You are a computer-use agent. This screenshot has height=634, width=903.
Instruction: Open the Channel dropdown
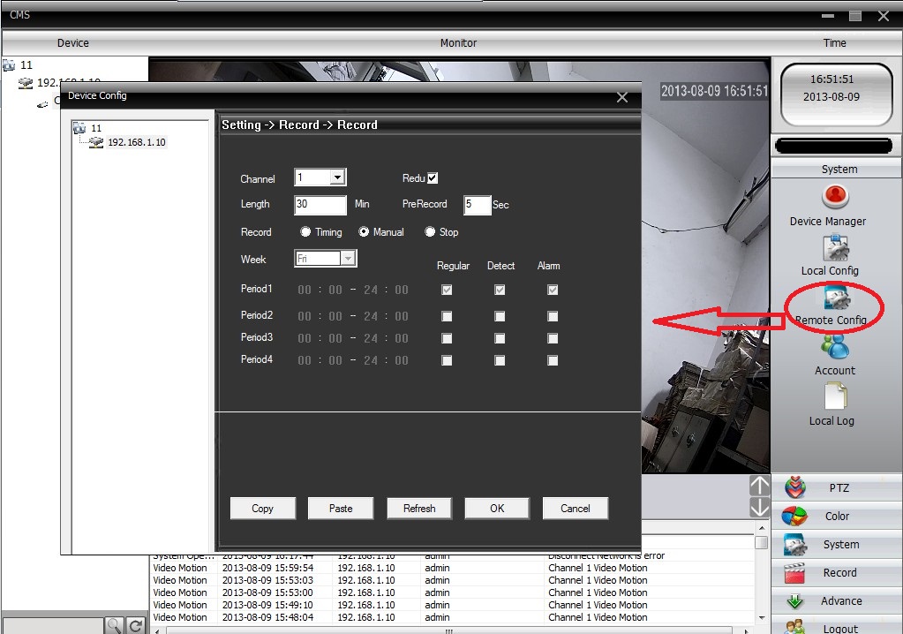click(x=337, y=177)
